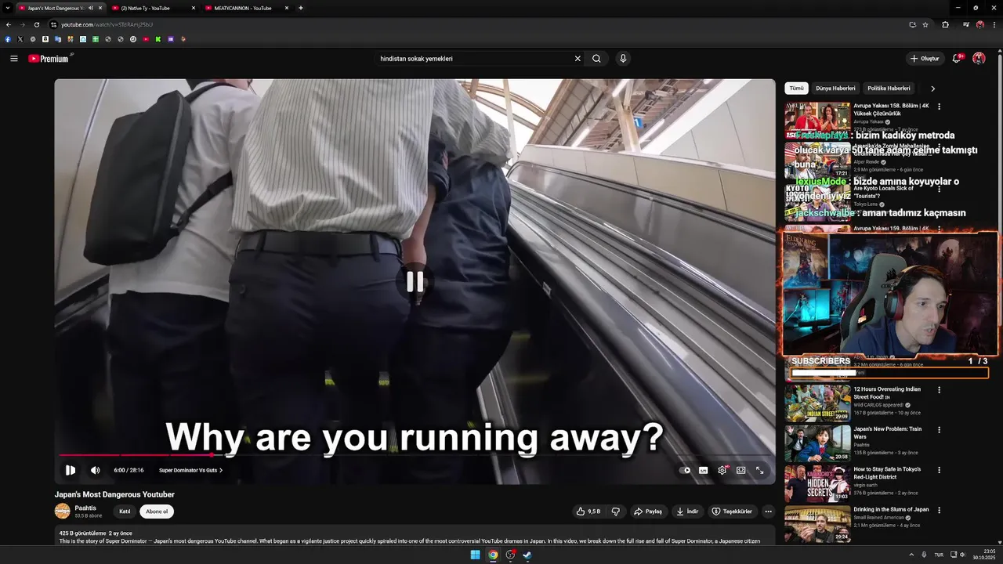Open Drinking in the Slums of Japan title

click(892, 509)
